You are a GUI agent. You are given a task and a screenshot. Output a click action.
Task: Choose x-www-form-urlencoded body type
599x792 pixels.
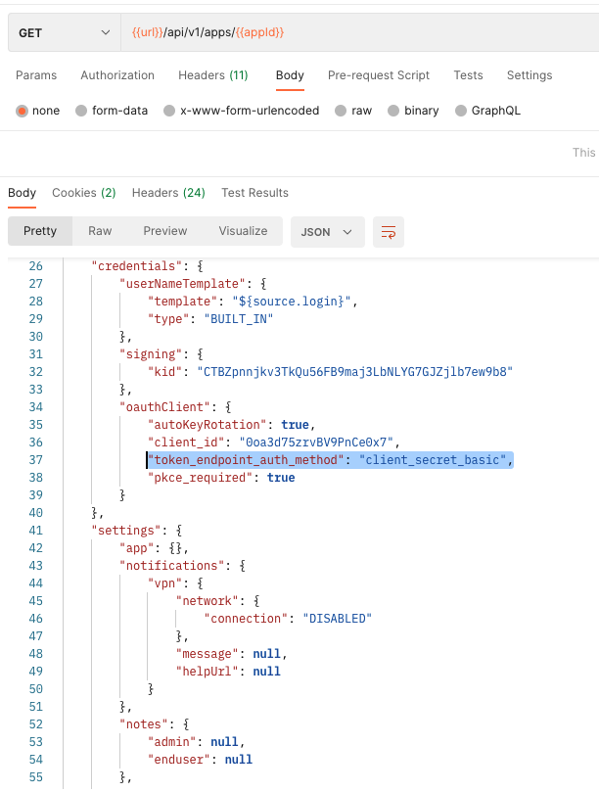(x=170, y=111)
